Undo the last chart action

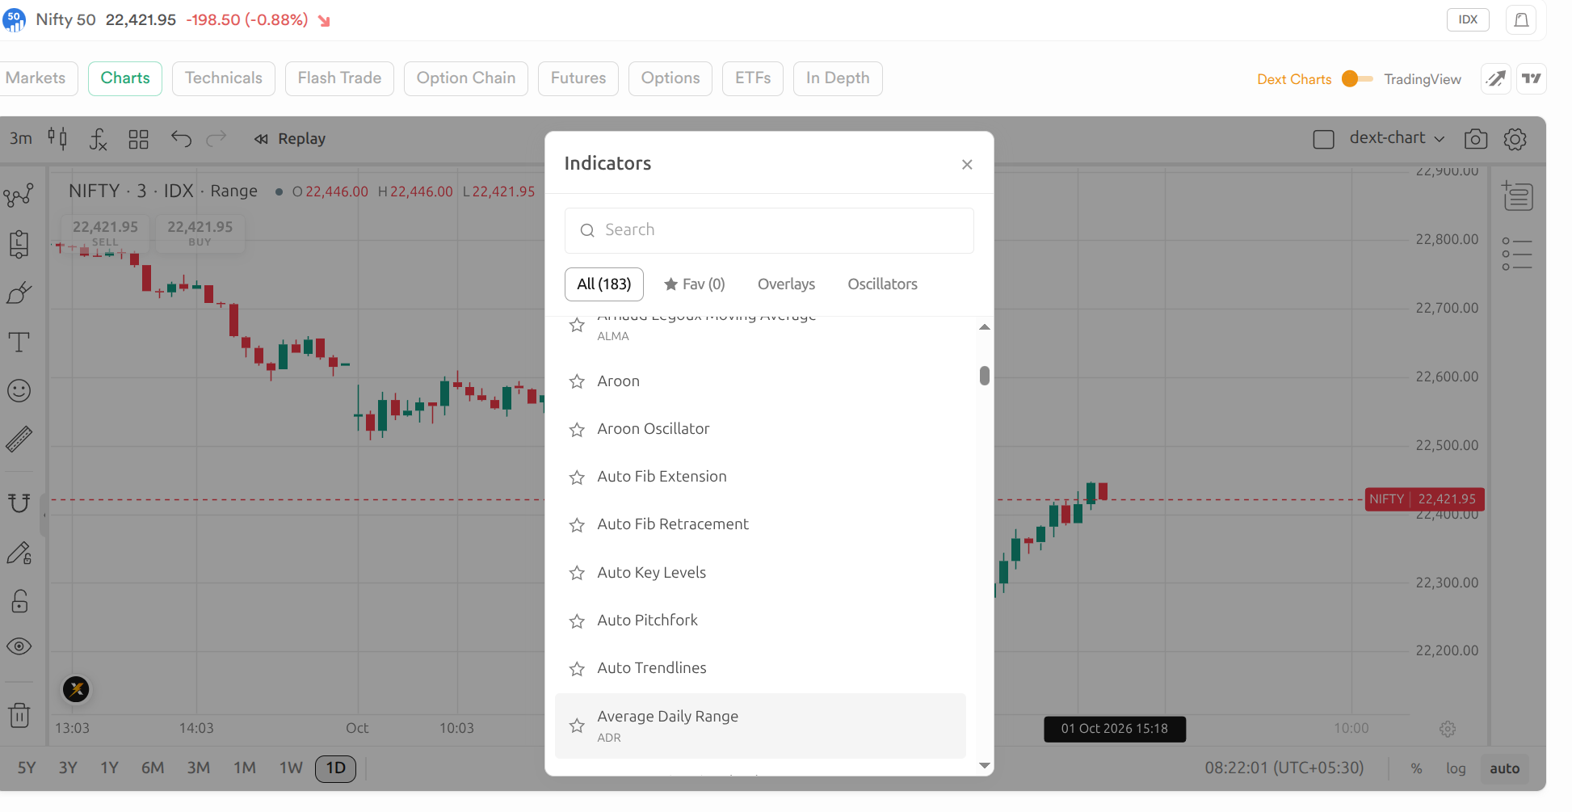181,139
